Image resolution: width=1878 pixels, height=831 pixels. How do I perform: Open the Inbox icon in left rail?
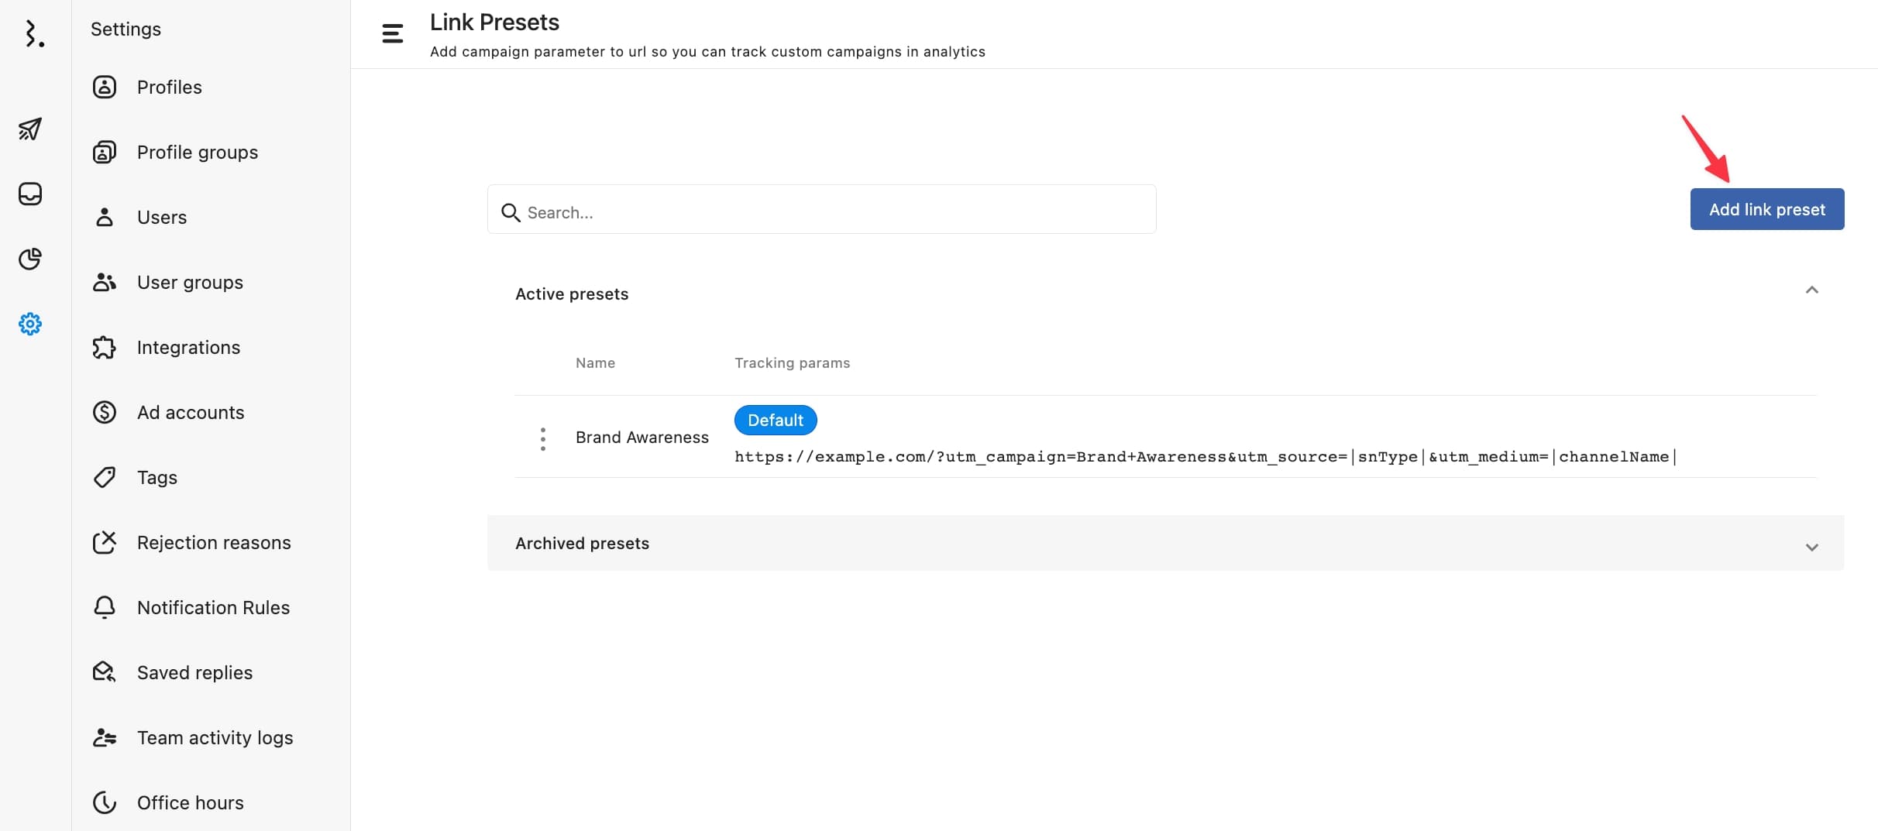(x=30, y=194)
